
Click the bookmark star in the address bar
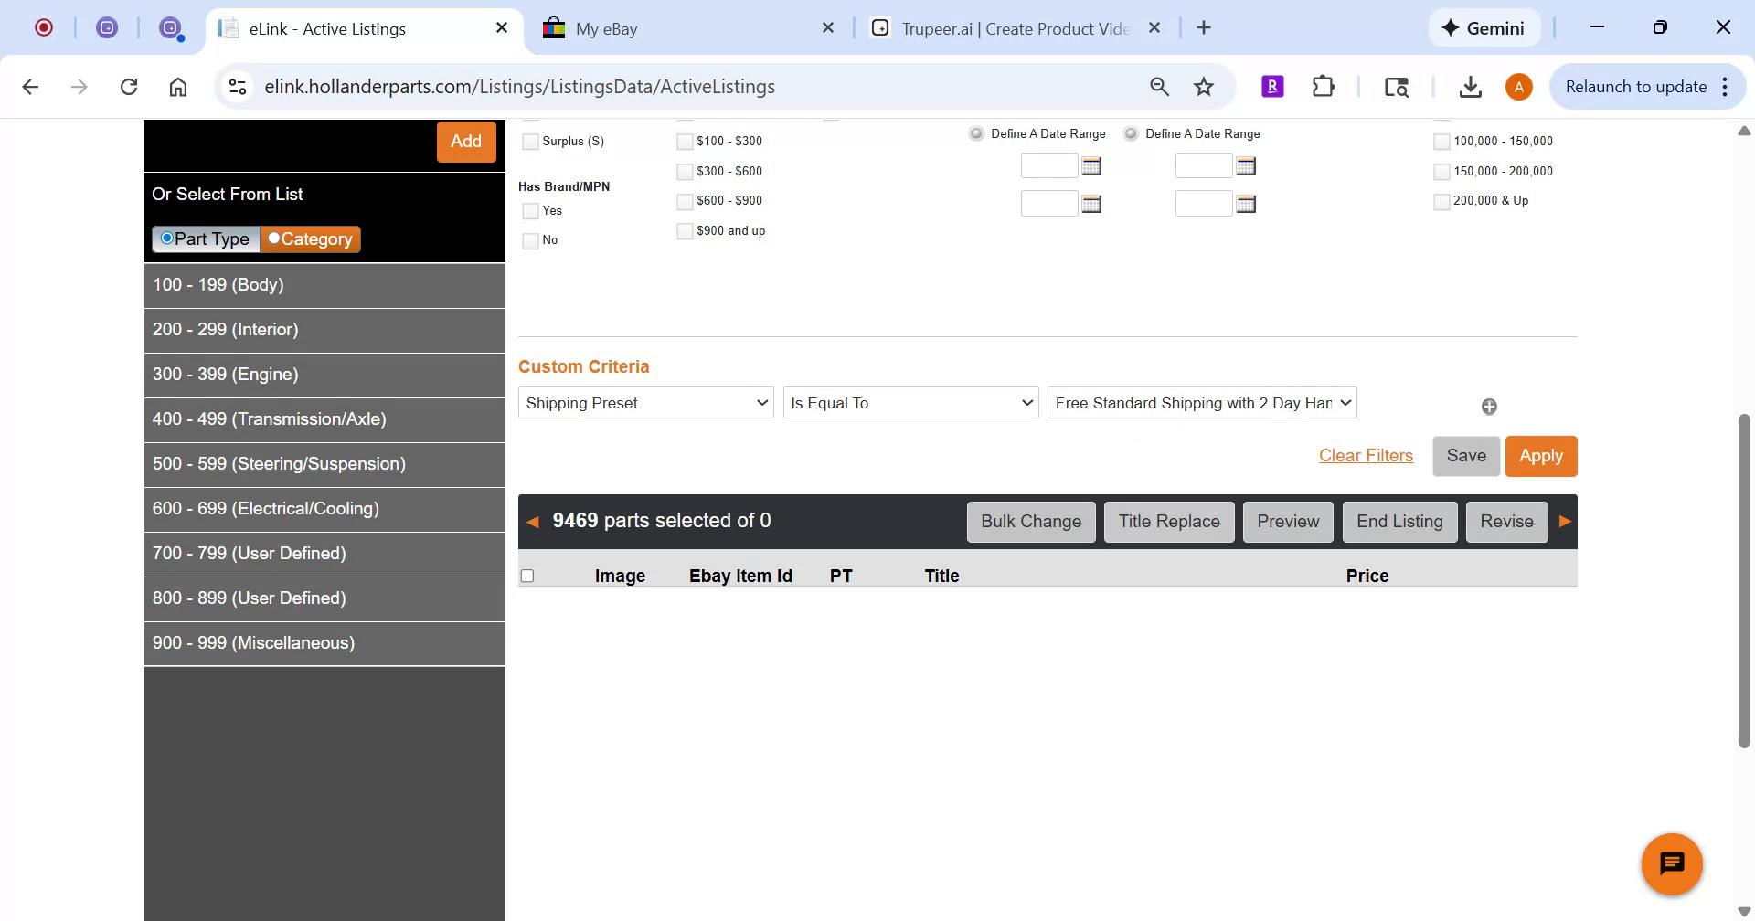coord(1203,86)
